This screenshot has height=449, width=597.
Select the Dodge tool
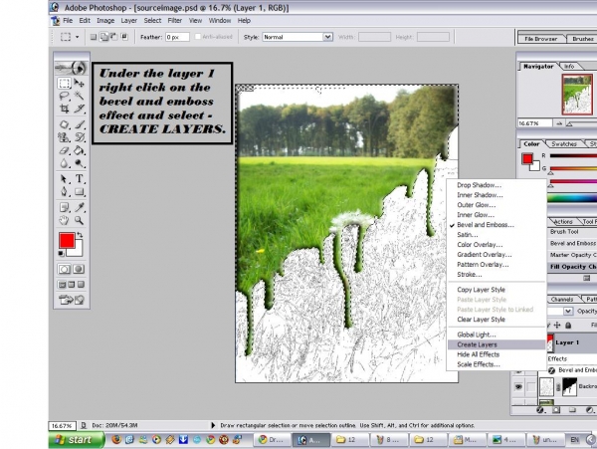[x=79, y=163]
